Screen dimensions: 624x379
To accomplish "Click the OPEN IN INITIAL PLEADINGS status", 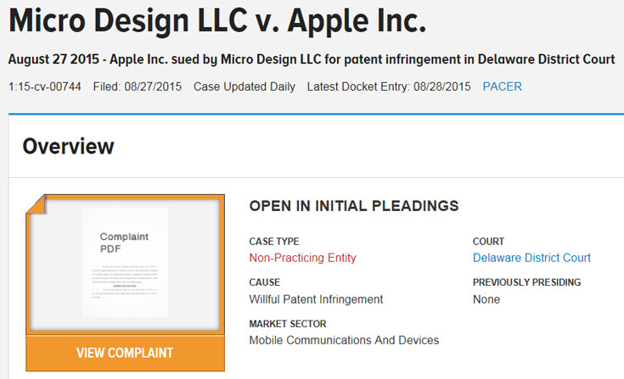I will pos(354,206).
